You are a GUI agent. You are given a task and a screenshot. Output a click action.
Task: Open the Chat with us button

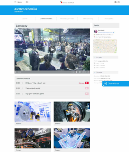pyautogui.click(x=116, y=84)
